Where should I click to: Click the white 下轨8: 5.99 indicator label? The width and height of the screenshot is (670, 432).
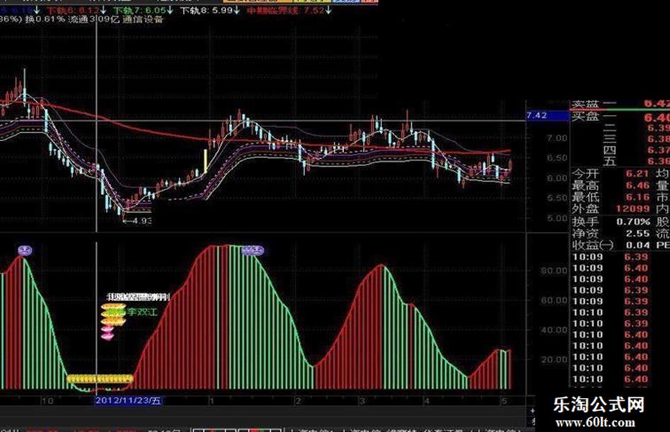[209, 10]
